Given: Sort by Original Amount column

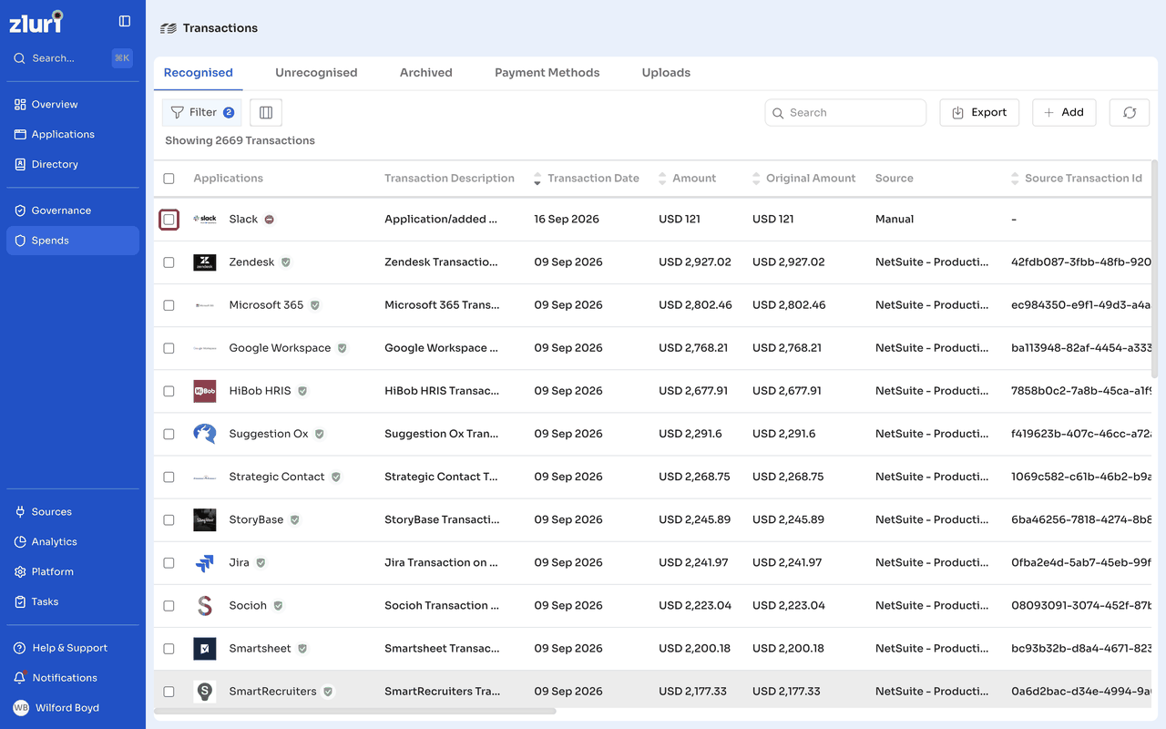Looking at the screenshot, I should pos(756,179).
